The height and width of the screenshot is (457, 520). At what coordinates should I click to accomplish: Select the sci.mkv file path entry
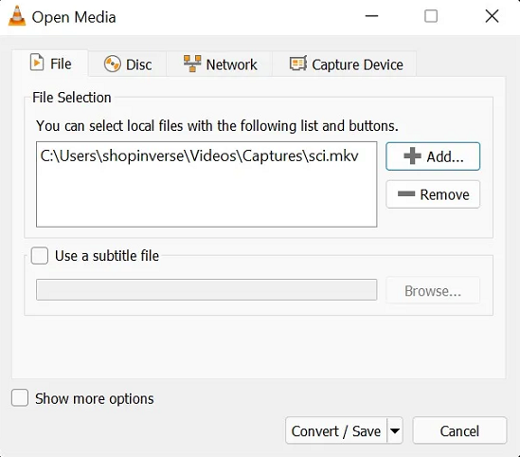[x=199, y=156]
